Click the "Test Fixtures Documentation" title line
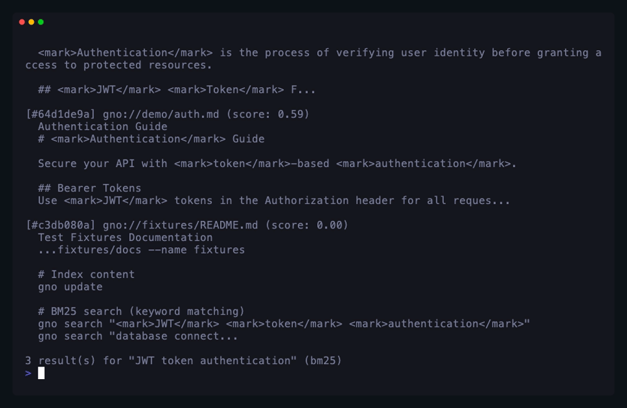The height and width of the screenshot is (408, 627). pyautogui.click(x=125, y=237)
